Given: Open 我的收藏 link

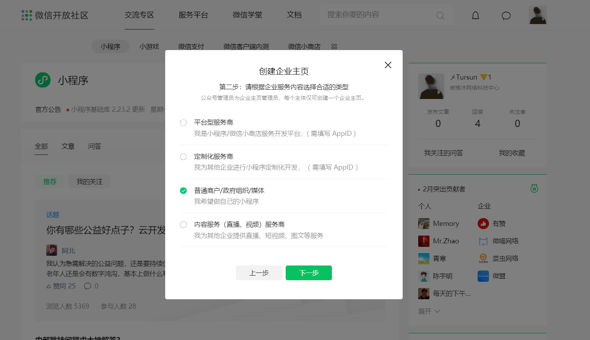Looking at the screenshot, I should pos(512,153).
